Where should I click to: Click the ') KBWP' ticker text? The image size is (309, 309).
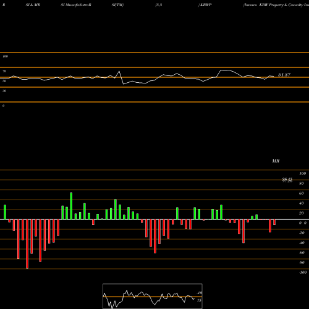pos(205,5)
